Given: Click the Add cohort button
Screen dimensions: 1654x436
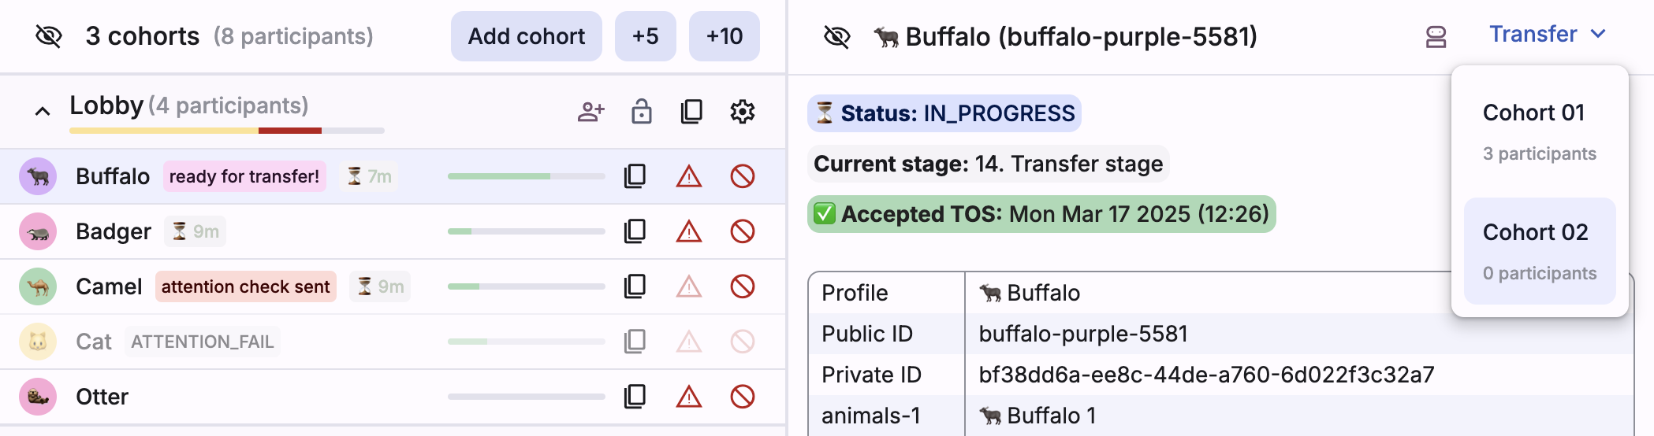Looking at the screenshot, I should (x=526, y=36).
